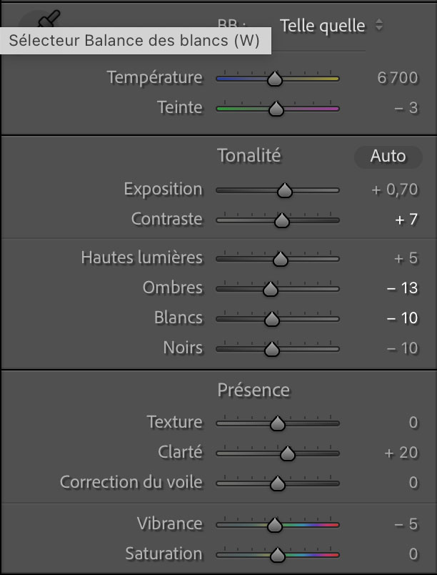This screenshot has height=575, width=437.
Task: Click the Vibrance slider handle
Action: [274, 526]
